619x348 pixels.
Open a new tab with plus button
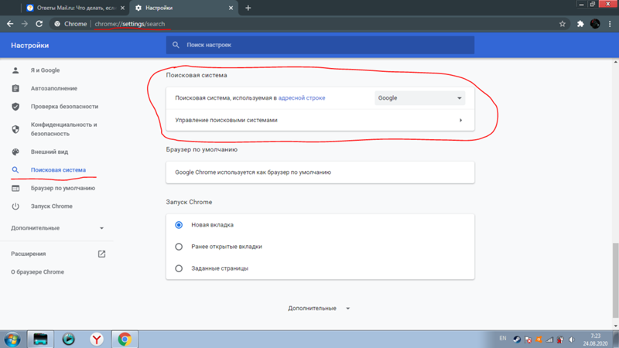[x=248, y=8]
